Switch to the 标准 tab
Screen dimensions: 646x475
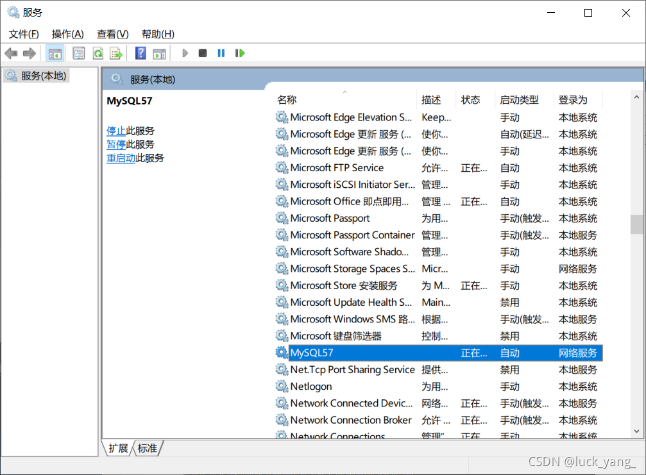coord(147,448)
